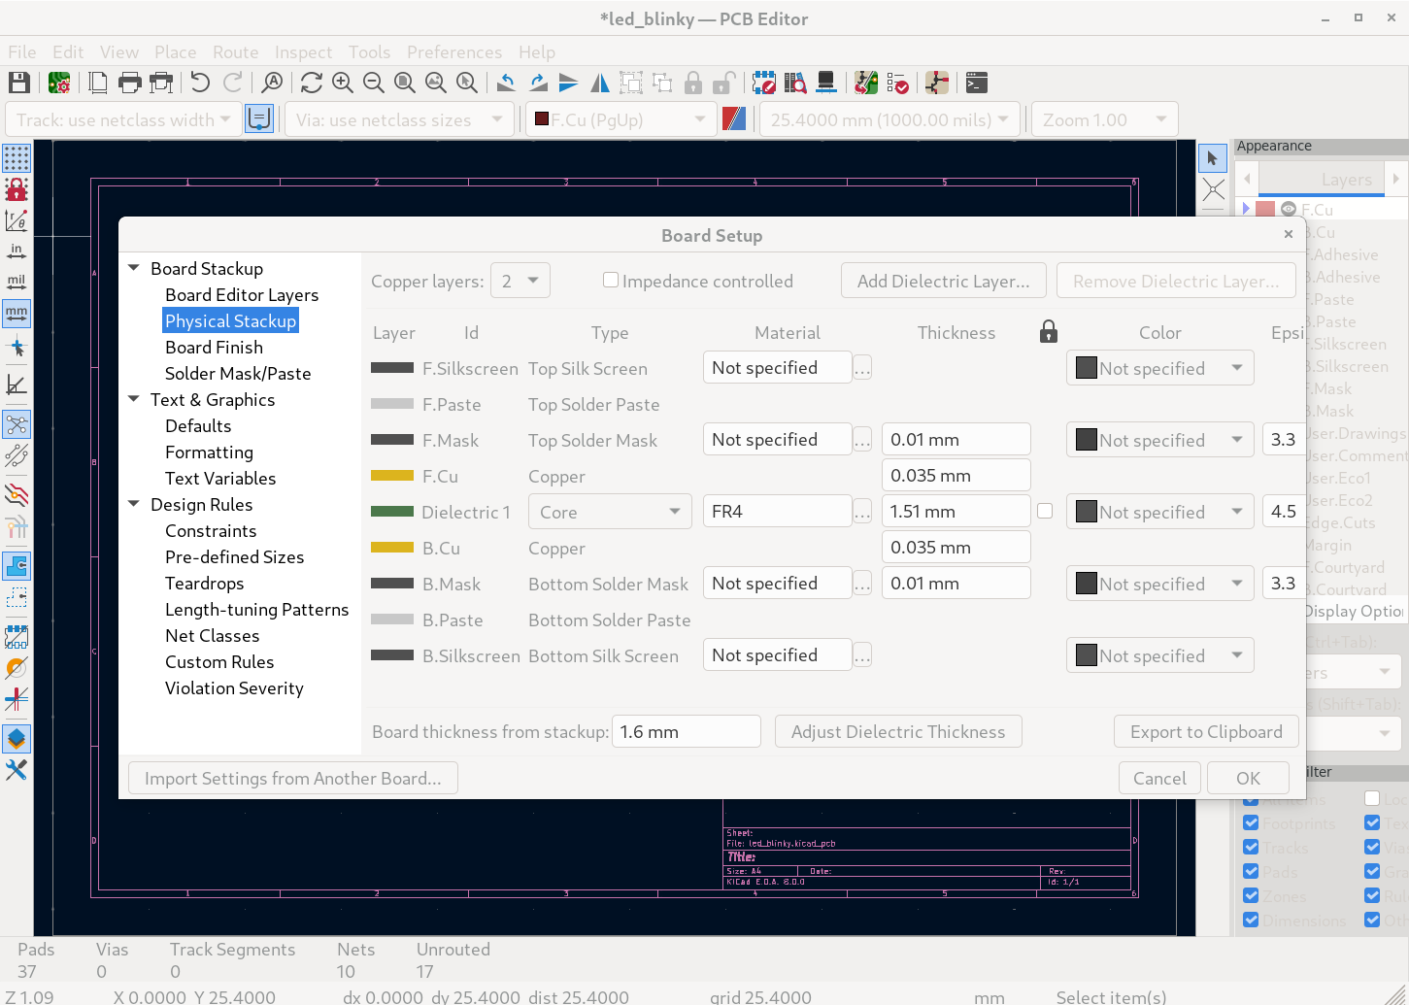The height and width of the screenshot is (1005, 1409).
Task: Open the Inspect menu
Action: [303, 52]
